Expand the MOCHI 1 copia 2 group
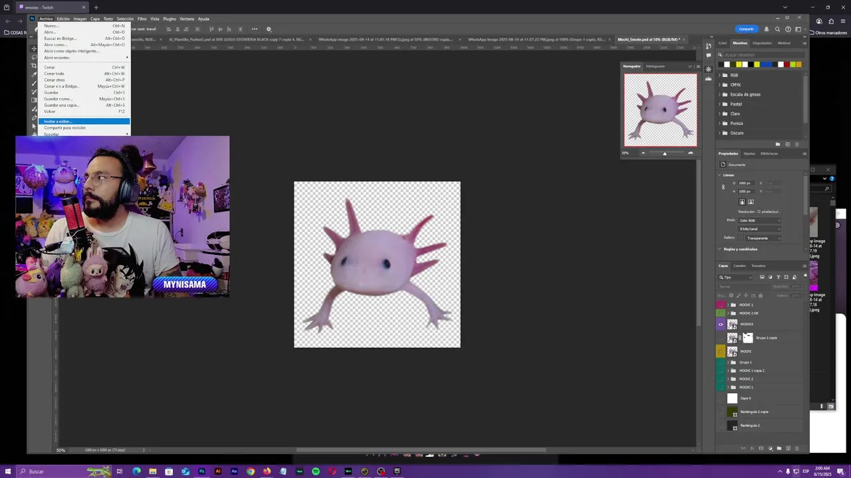 [727, 370]
